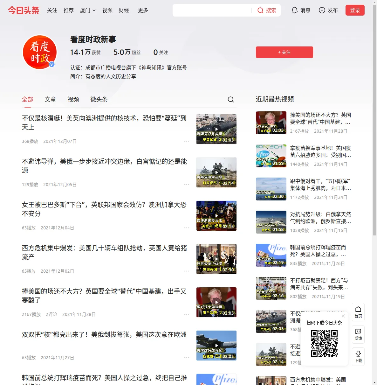Screen dimensions: 377x385
Task: Open hot video title 不打疫苗就禁足
Action: click(319, 284)
